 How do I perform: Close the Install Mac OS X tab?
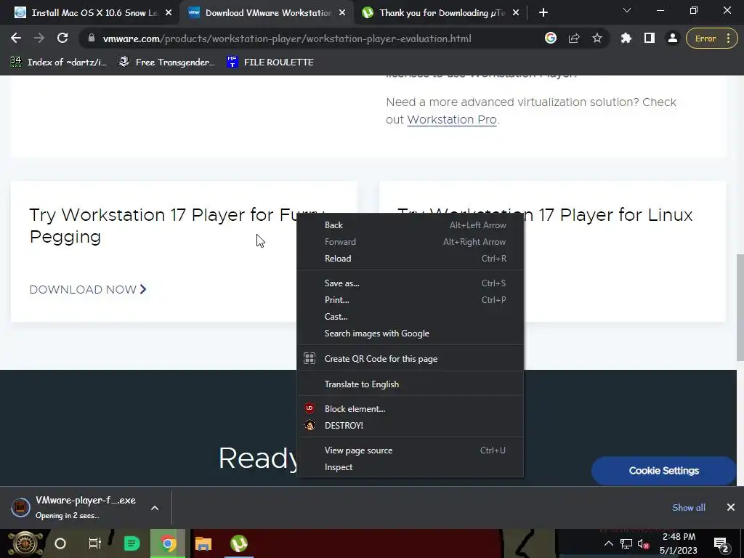click(169, 13)
